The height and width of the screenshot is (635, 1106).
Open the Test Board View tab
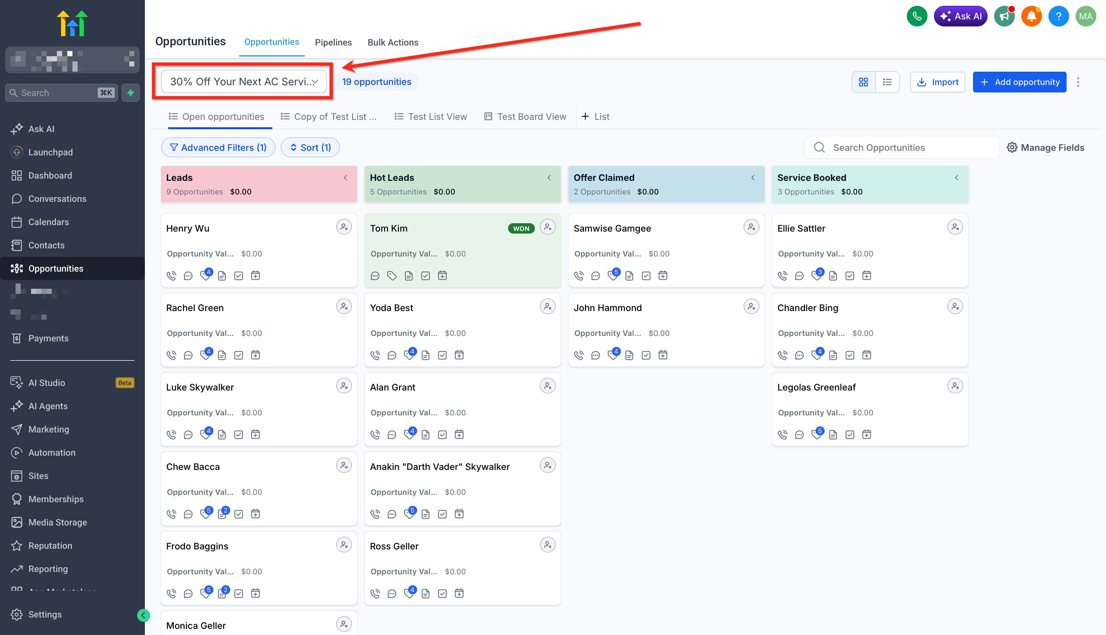pos(525,117)
